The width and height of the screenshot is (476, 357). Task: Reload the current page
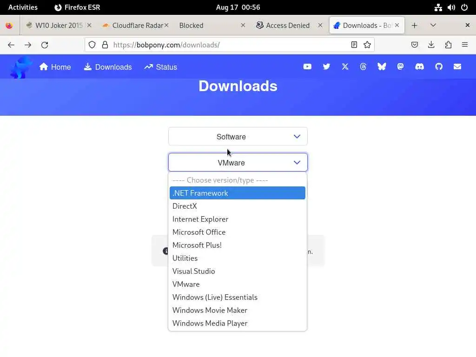[45, 45]
